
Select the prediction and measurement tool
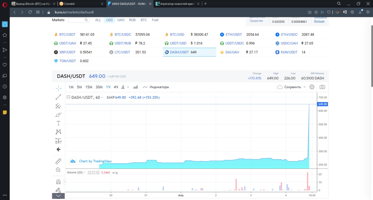click(x=58, y=141)
